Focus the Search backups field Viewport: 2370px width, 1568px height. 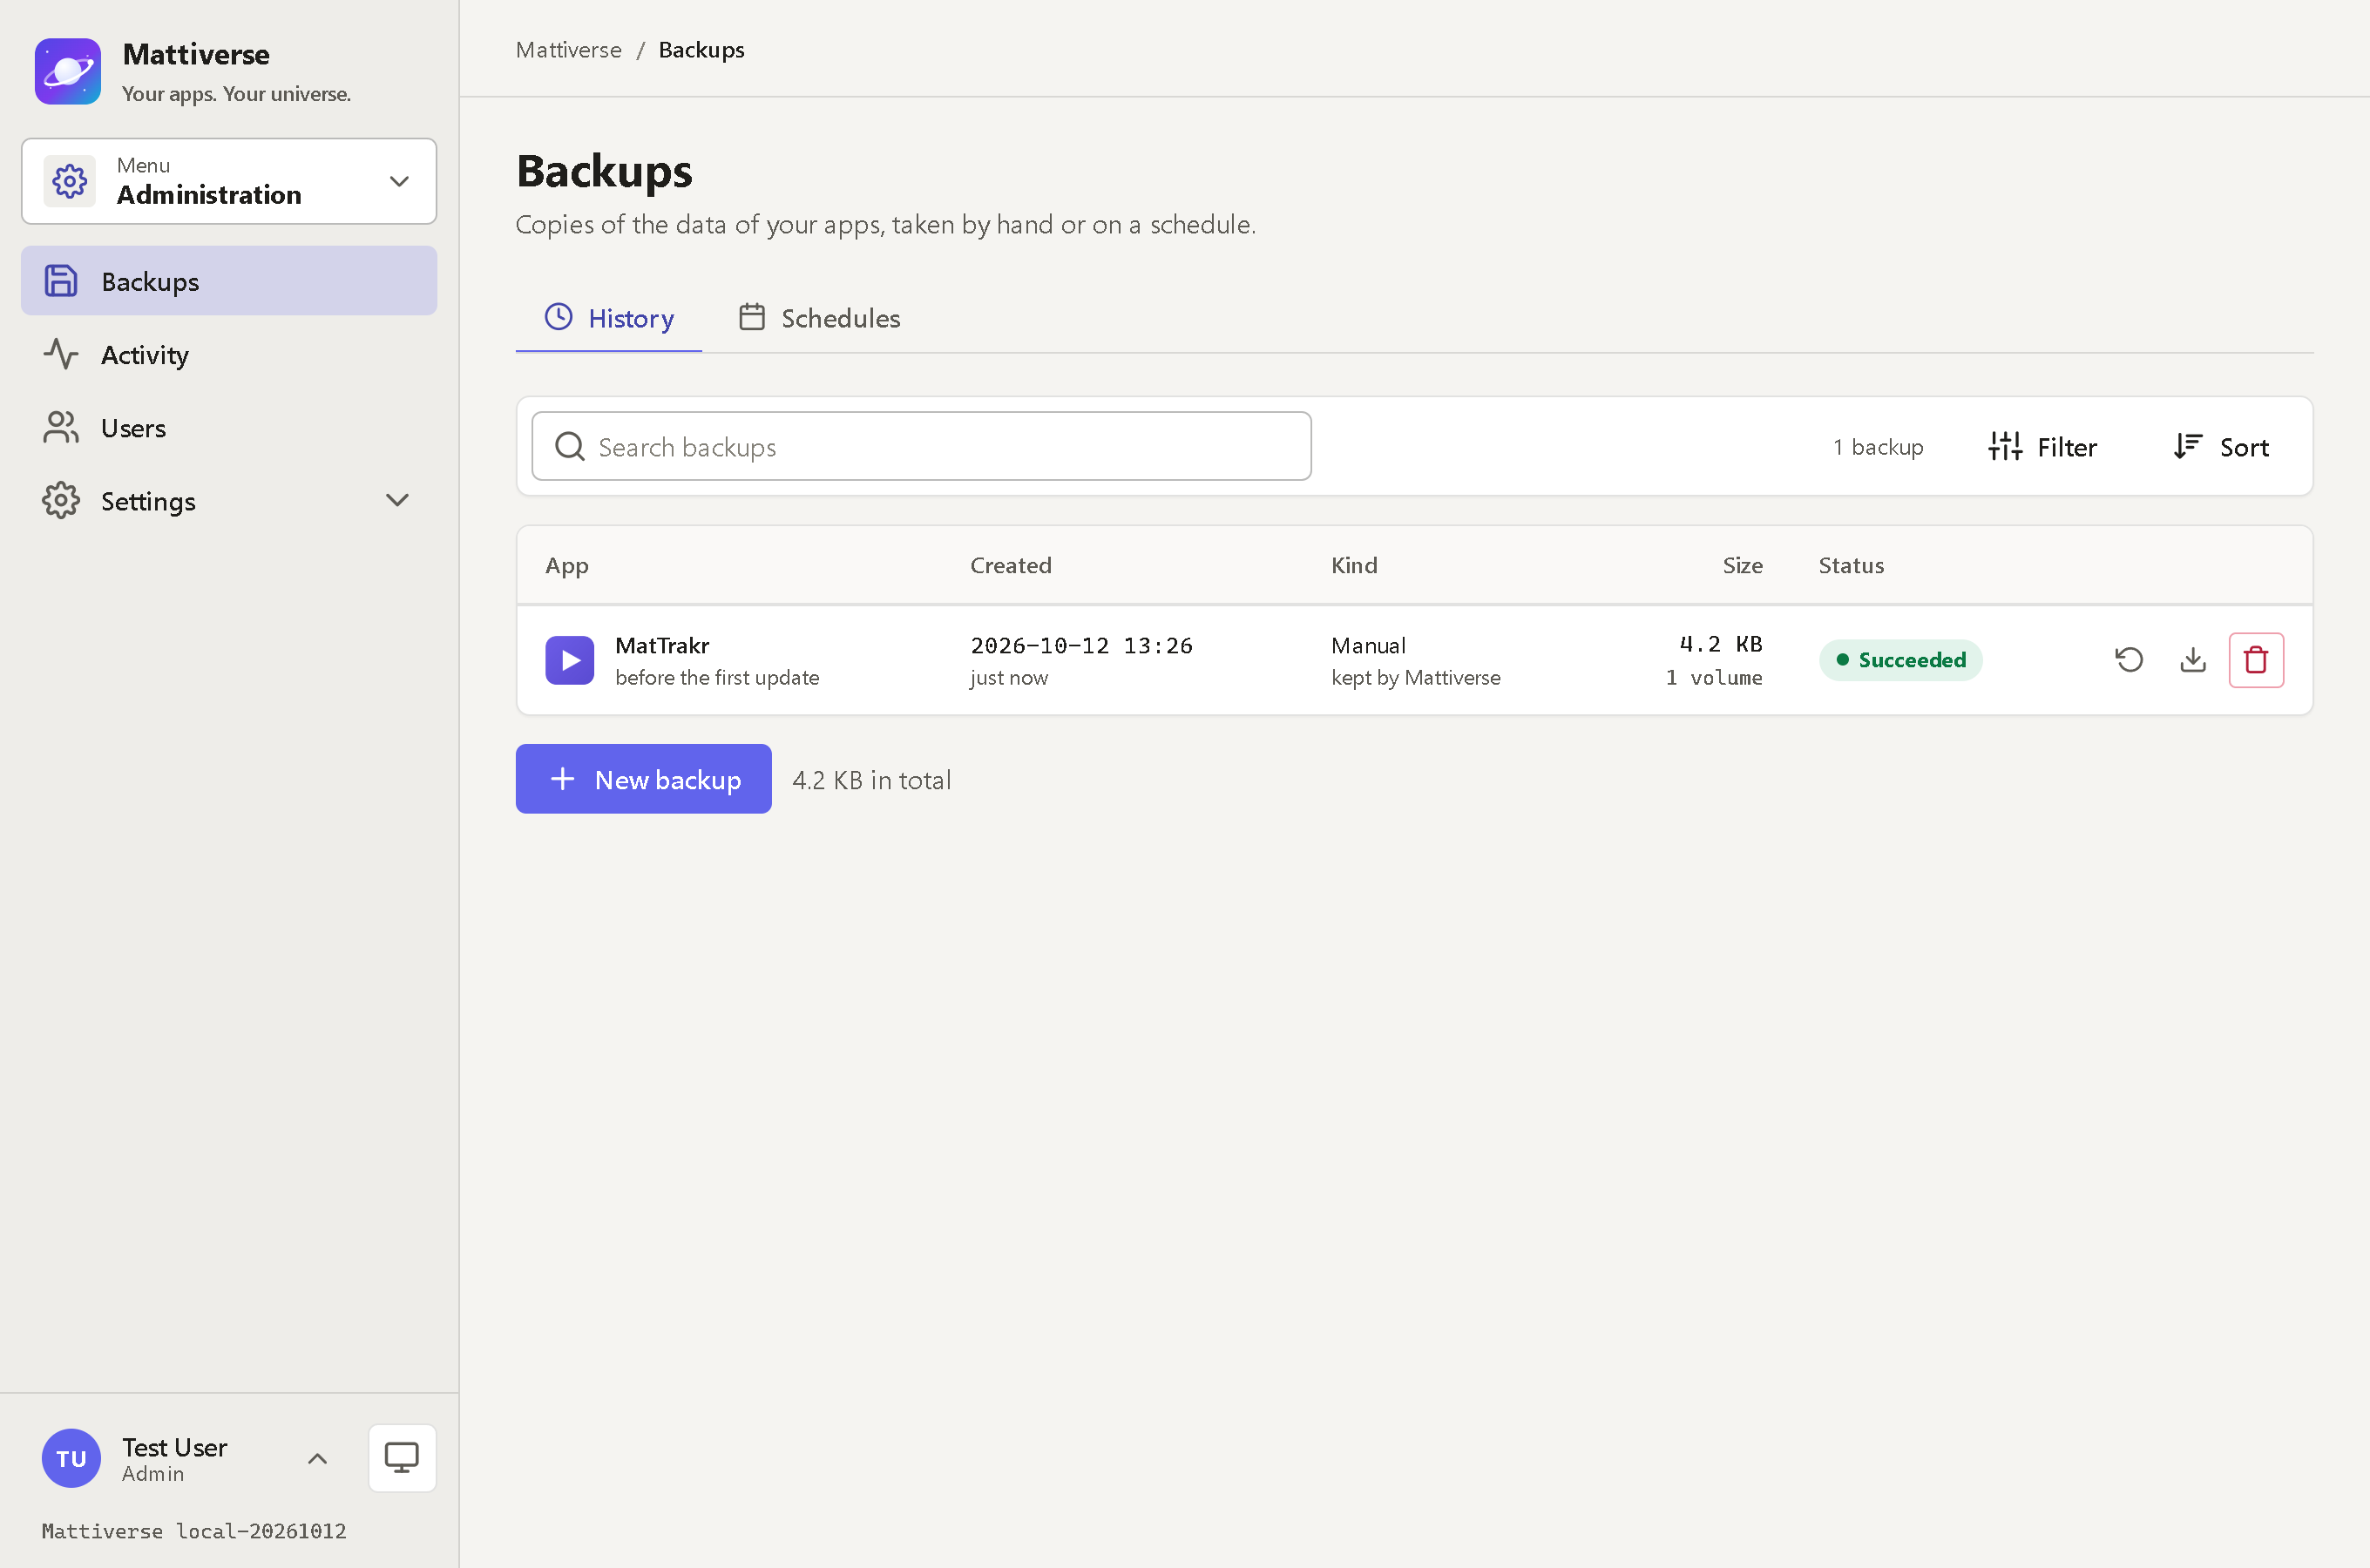(x=921, y=446)
